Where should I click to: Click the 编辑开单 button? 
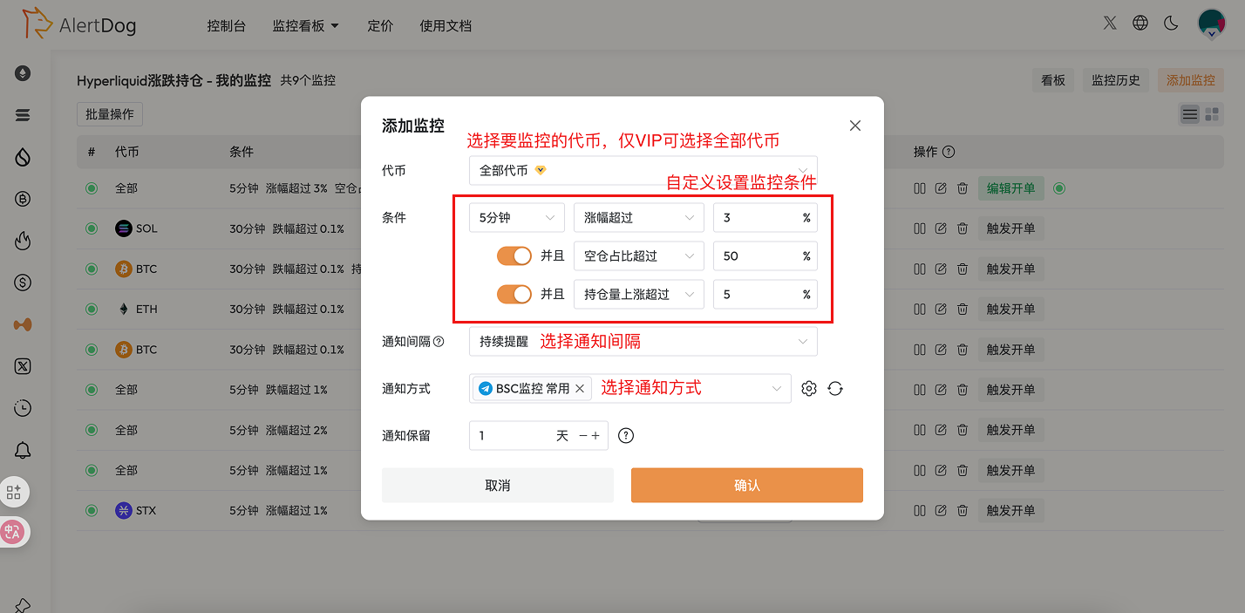click(1011, 188)
